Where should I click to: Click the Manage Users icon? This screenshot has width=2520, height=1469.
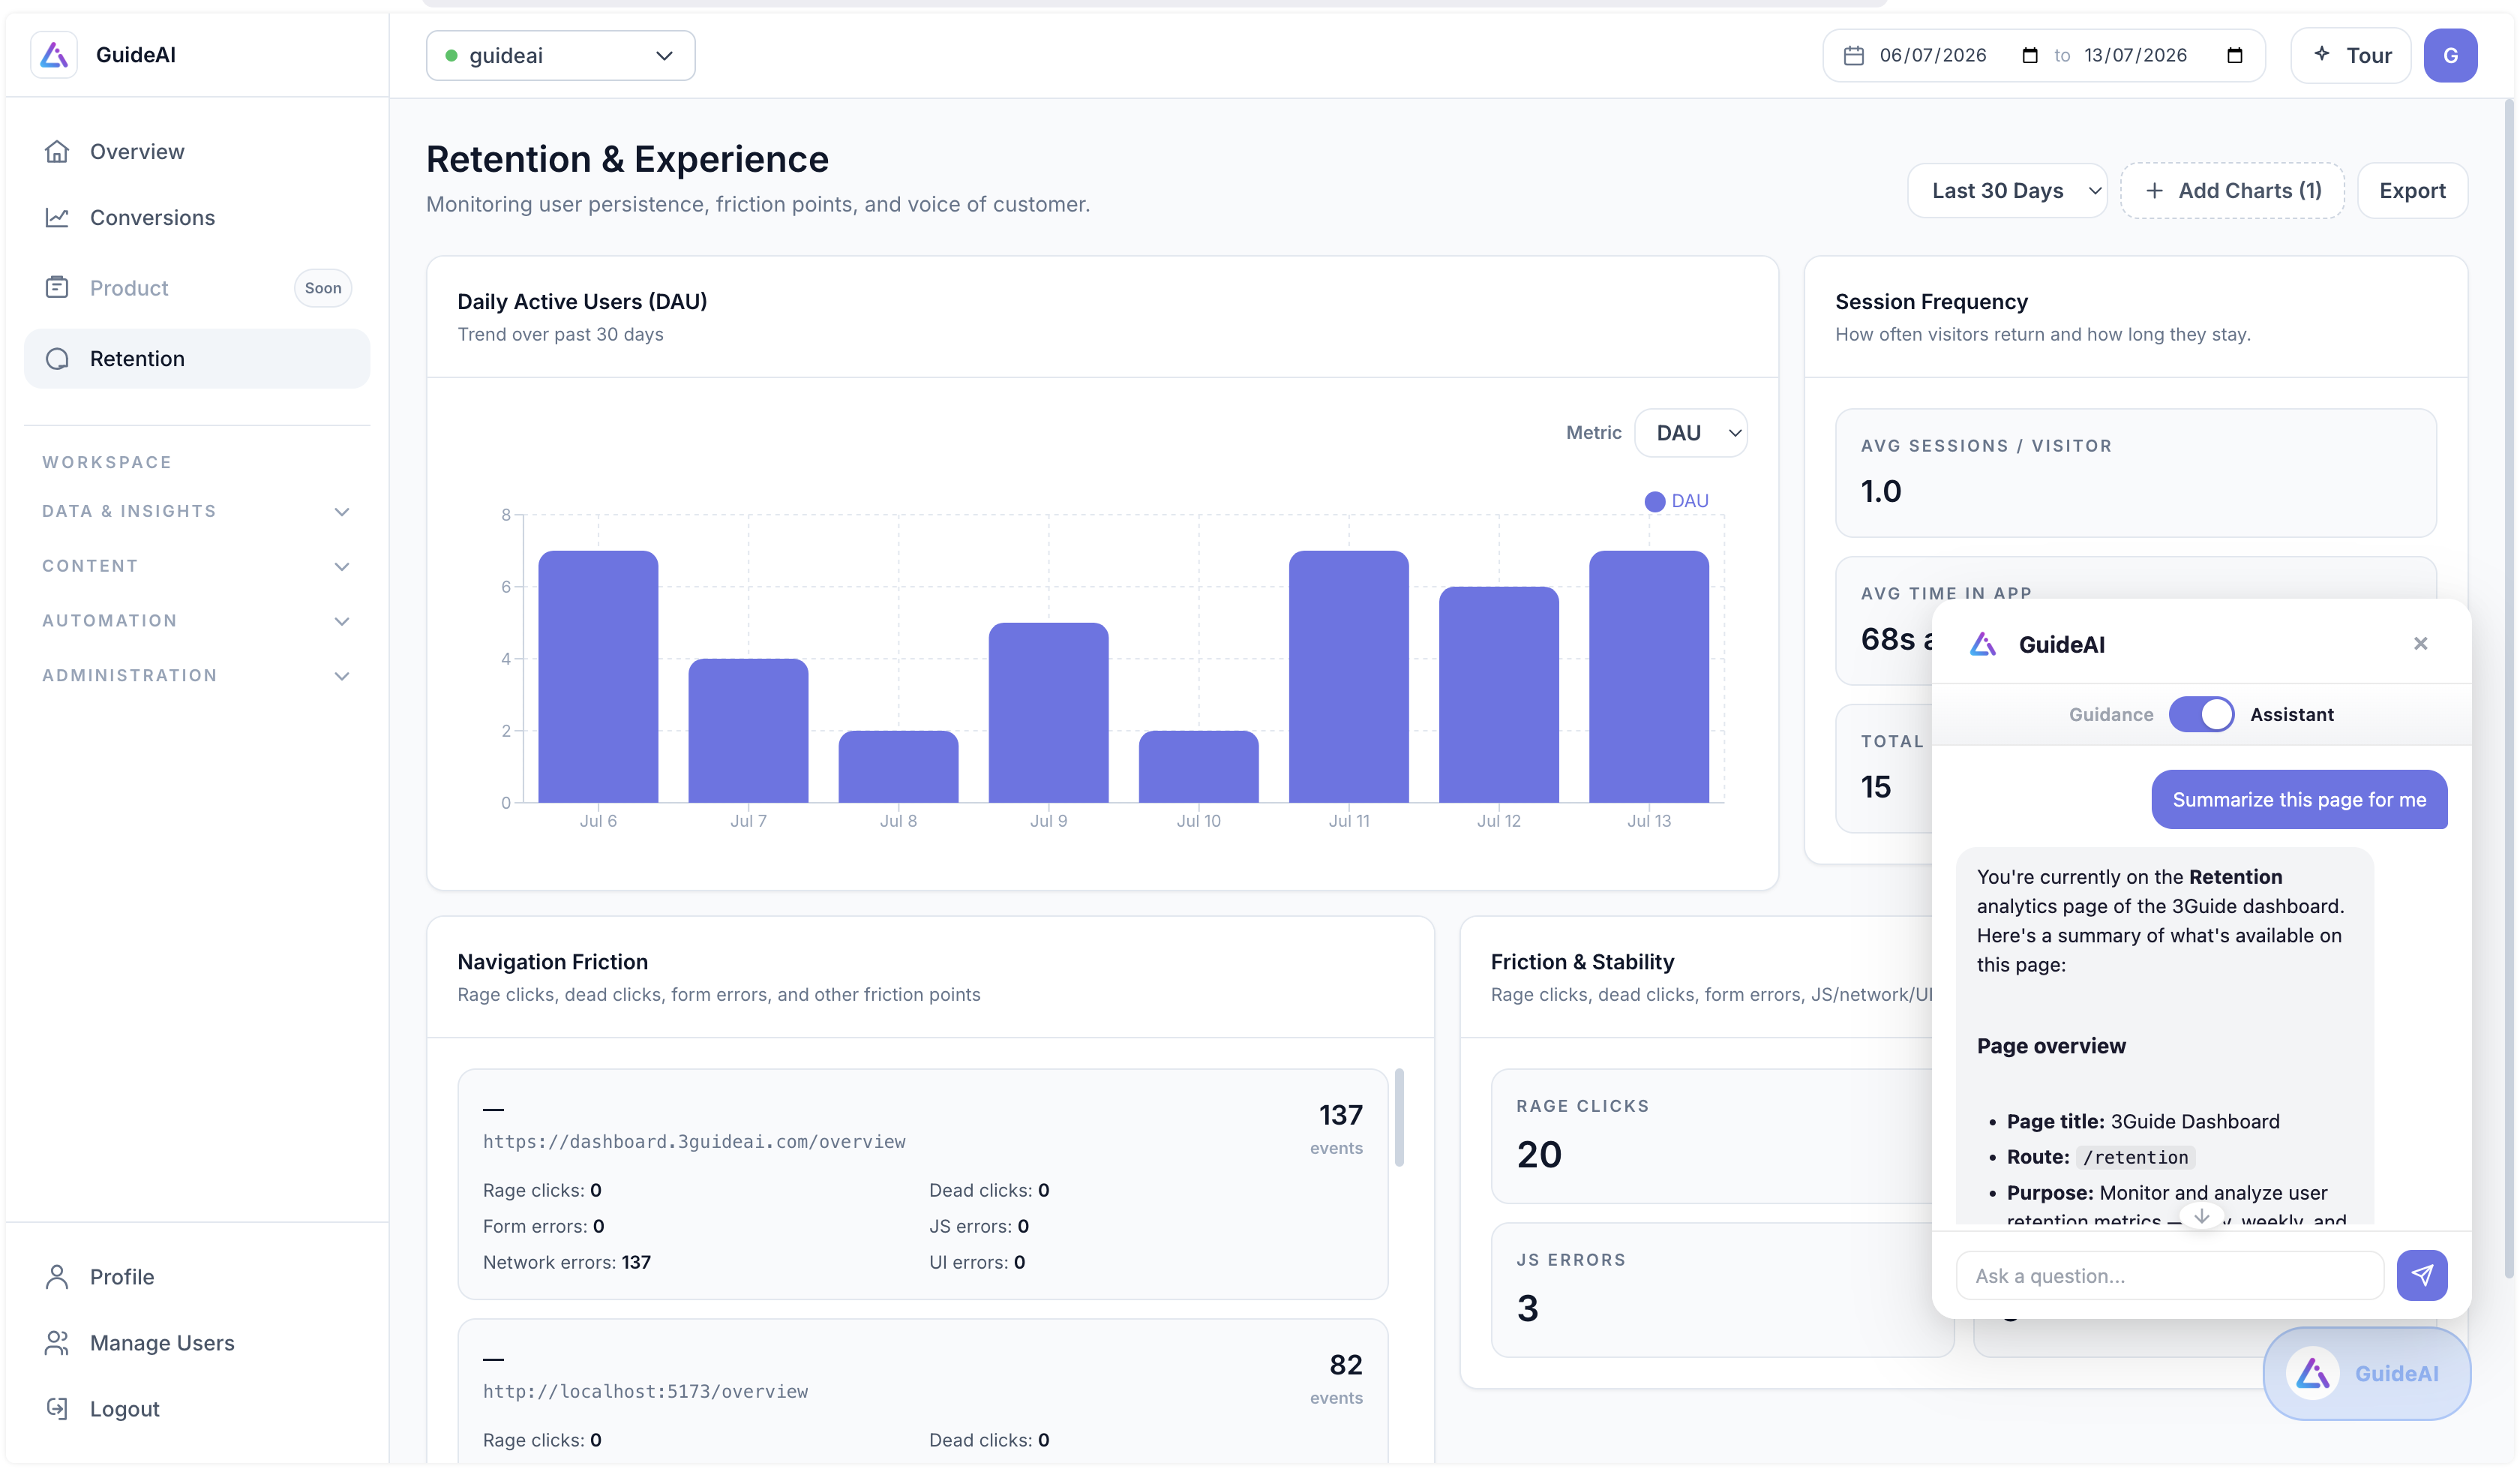tap(57, 1342)
